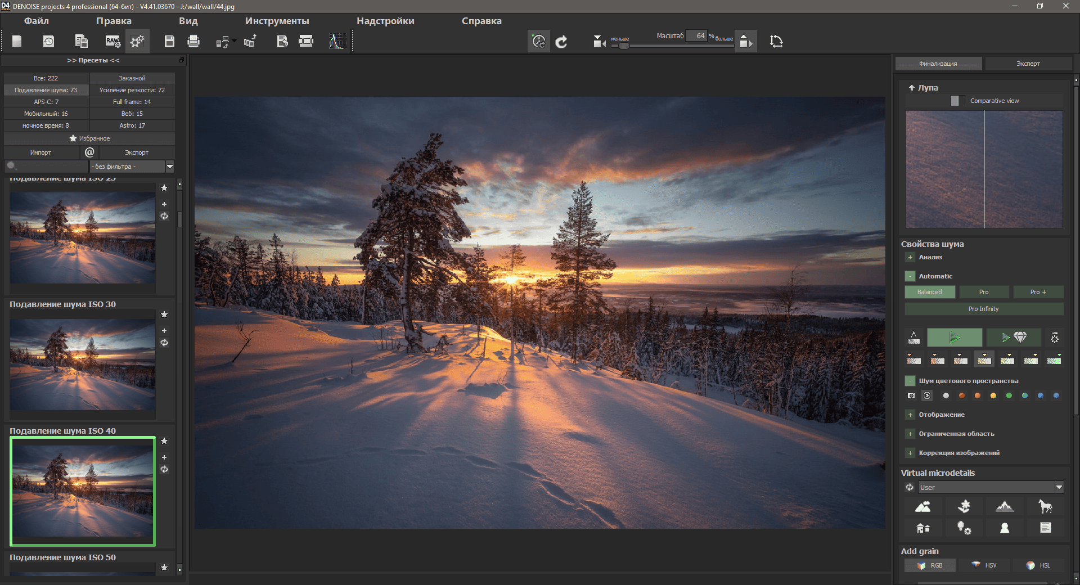1080x585 pixels.
Task: Select the document text microdetails icon
Action: pos(1045,528)
